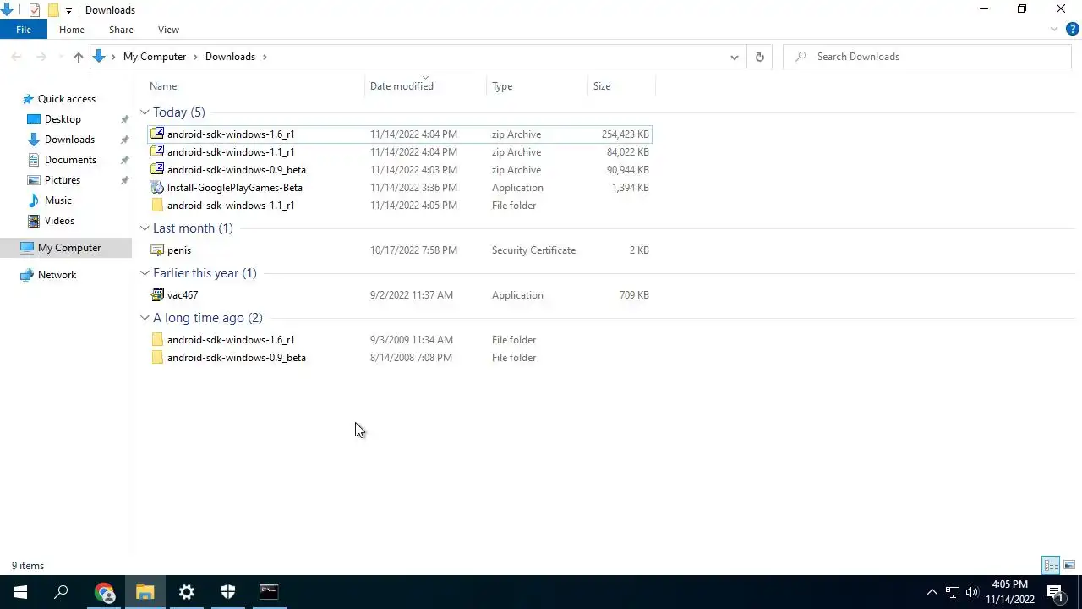
Task: Select the android-sdk-windows-1.1_r1 folder icon
Action: pyautogui.click(x=156, y=205)
